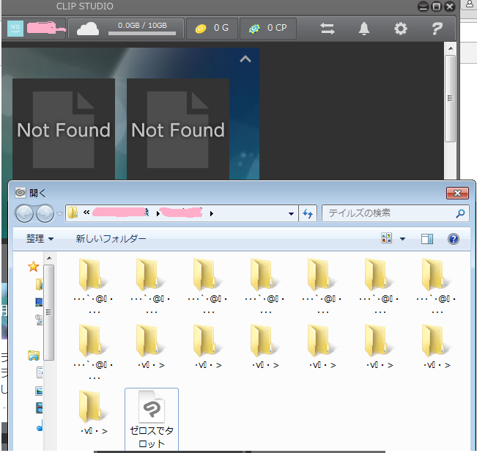Viewport: 477px width, 453px height.
Task: Click the 新しいフォルダー button
Action: click(111, 239)
